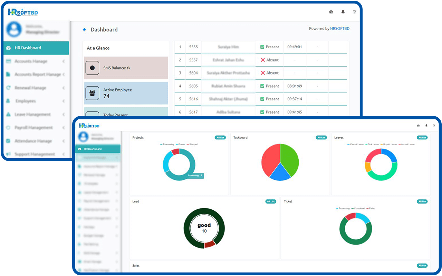Open the HRSOFTBD link beside Powered by

tap(340, 29)
